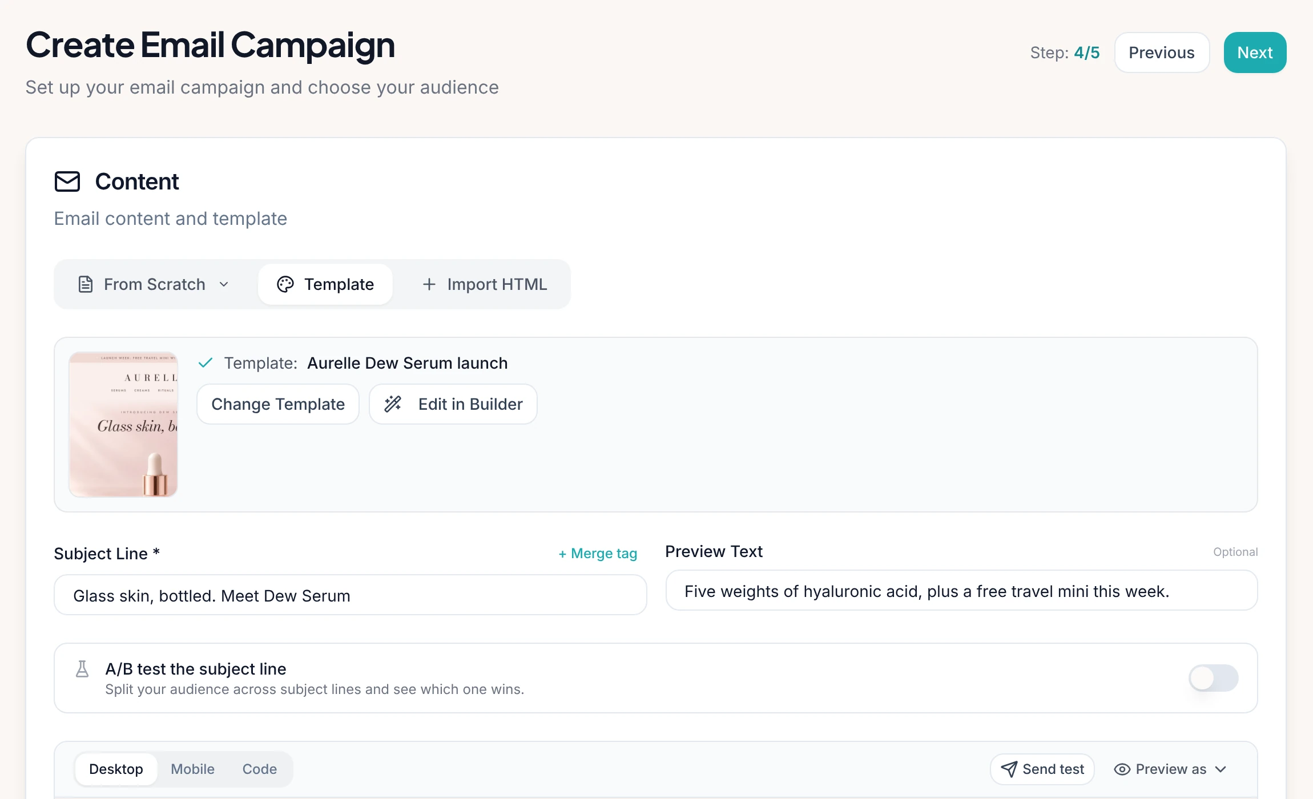Click the magic wand icon in Edit in Builder
The height and width of the screenshot is (799, 1313).
point(393,404)
